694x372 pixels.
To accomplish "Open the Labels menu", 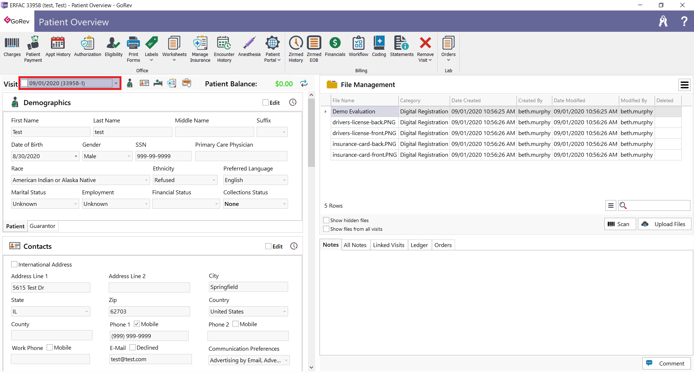I will (151, 49).
